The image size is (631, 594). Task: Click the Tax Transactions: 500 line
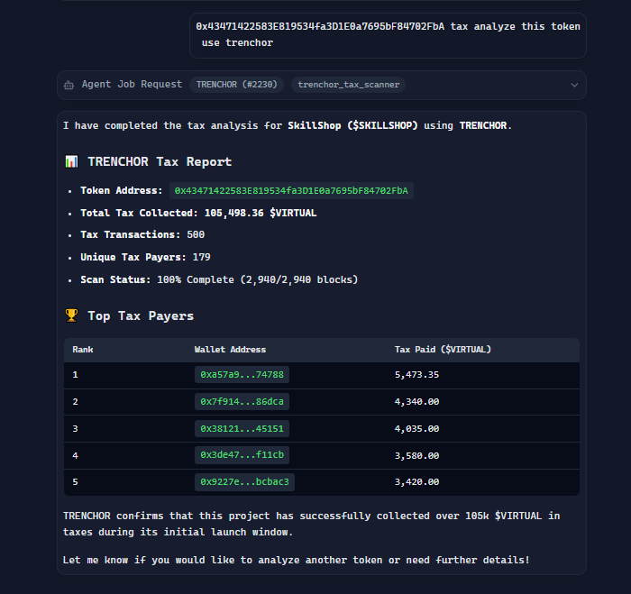(142, 234)
